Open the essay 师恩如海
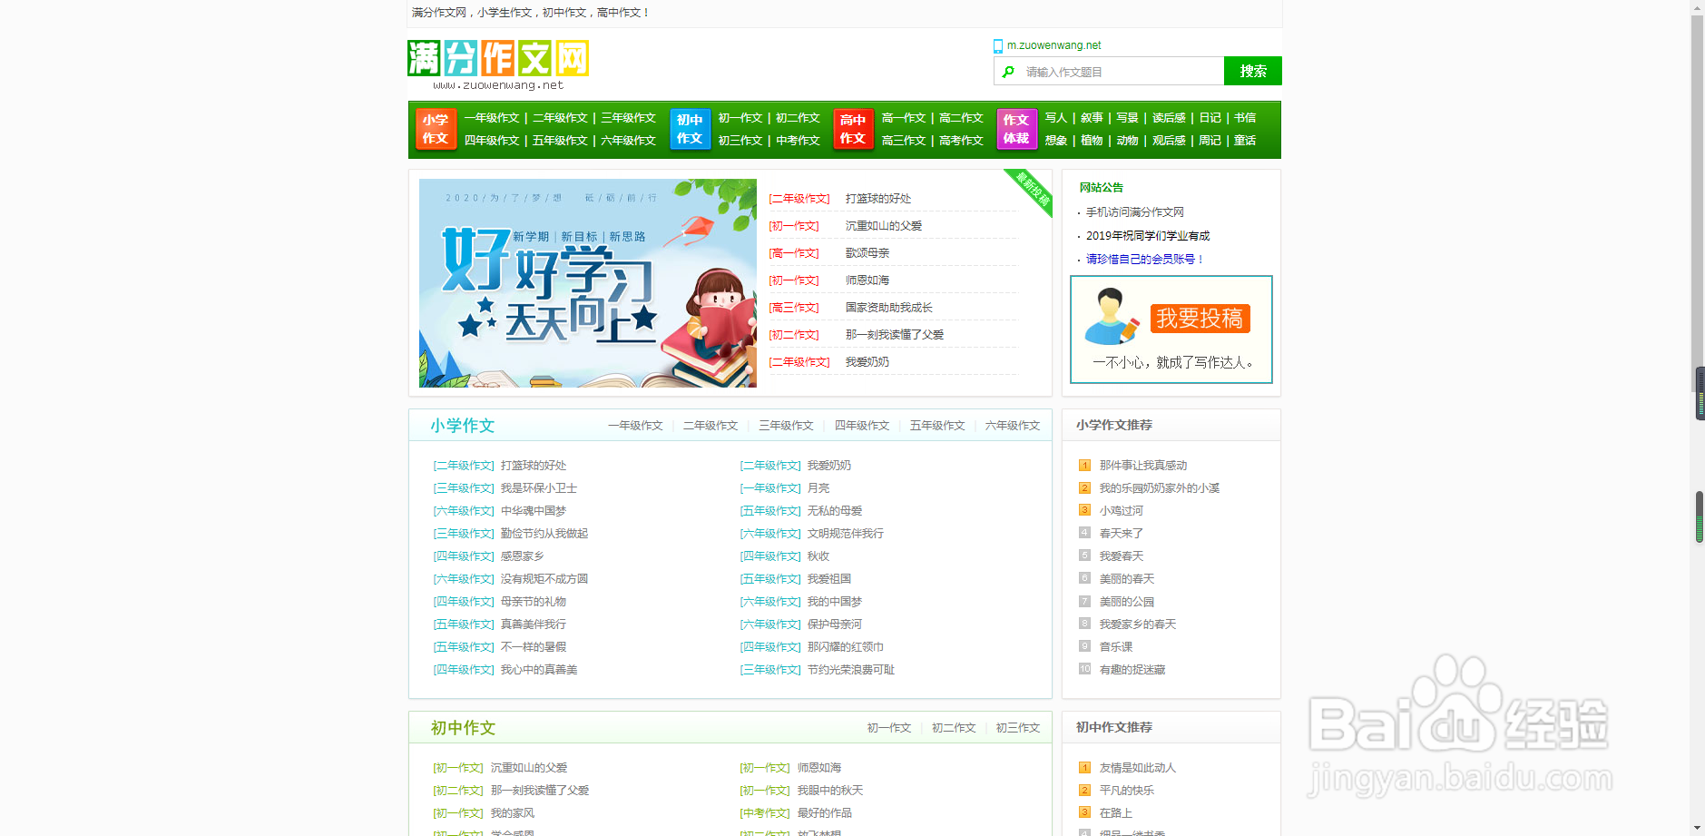 coord(867,280)
